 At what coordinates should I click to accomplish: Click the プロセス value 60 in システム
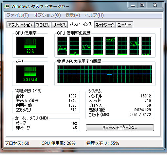149,105
